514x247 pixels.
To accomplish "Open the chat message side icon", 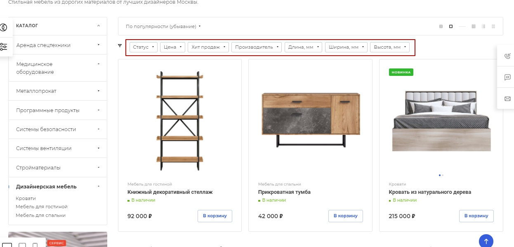I will 507,78.
